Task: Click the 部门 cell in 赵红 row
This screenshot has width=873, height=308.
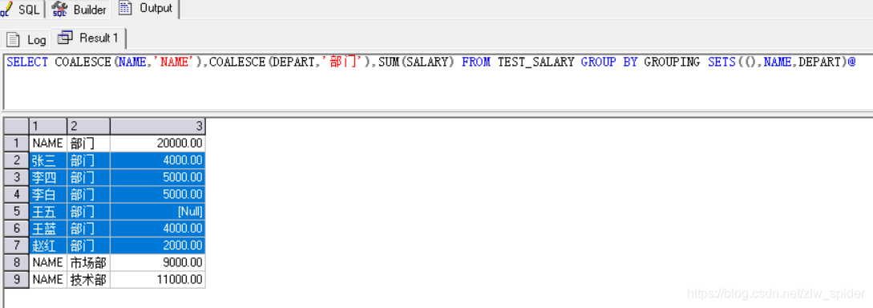Action: tap(88, 245)
